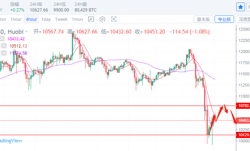Click the 涨幅 label

[15, 4]
